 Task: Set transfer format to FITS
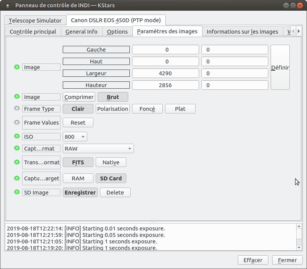click(78, 162)
